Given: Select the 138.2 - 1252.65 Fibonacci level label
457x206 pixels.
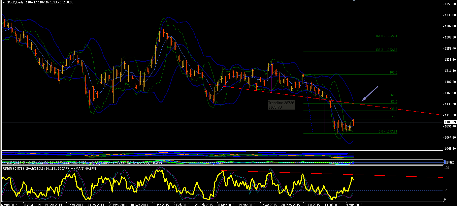Looking at the screenshot, I should pos(386,50).
